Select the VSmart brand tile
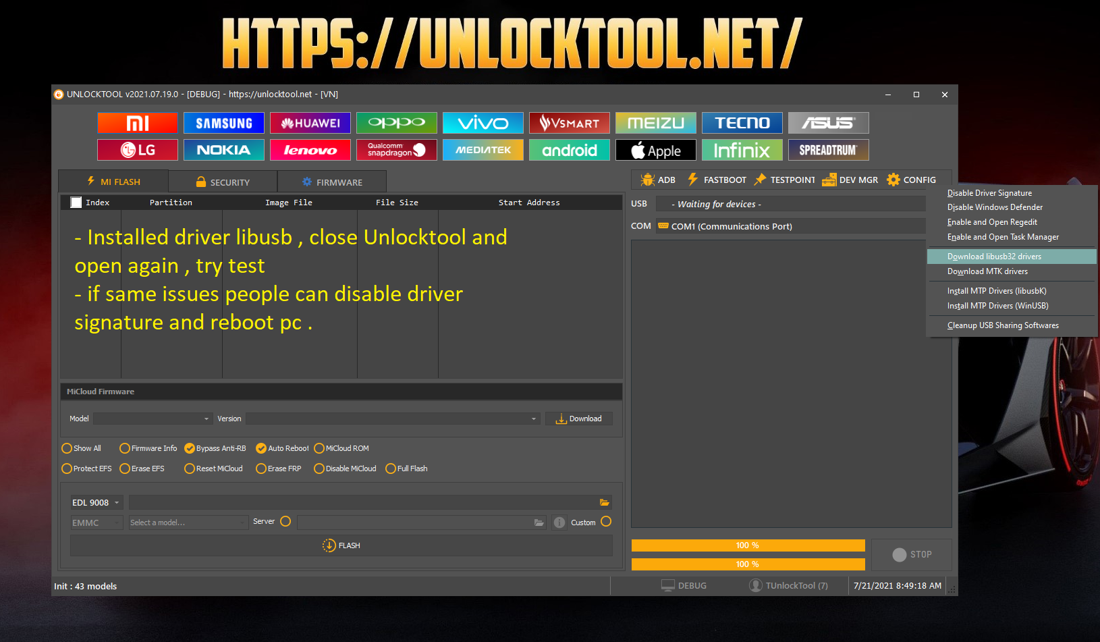The image size is (1100, 642). (570, 123)
